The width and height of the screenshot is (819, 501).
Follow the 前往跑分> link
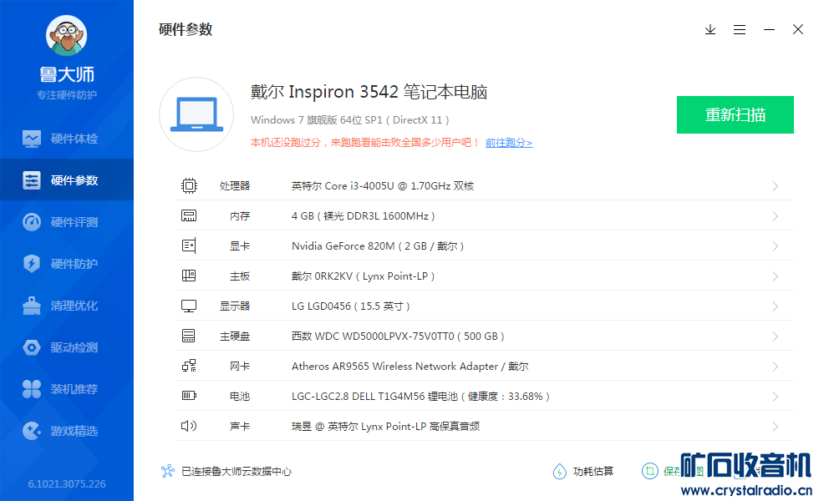pyautogui.click(x=509, y=143)
